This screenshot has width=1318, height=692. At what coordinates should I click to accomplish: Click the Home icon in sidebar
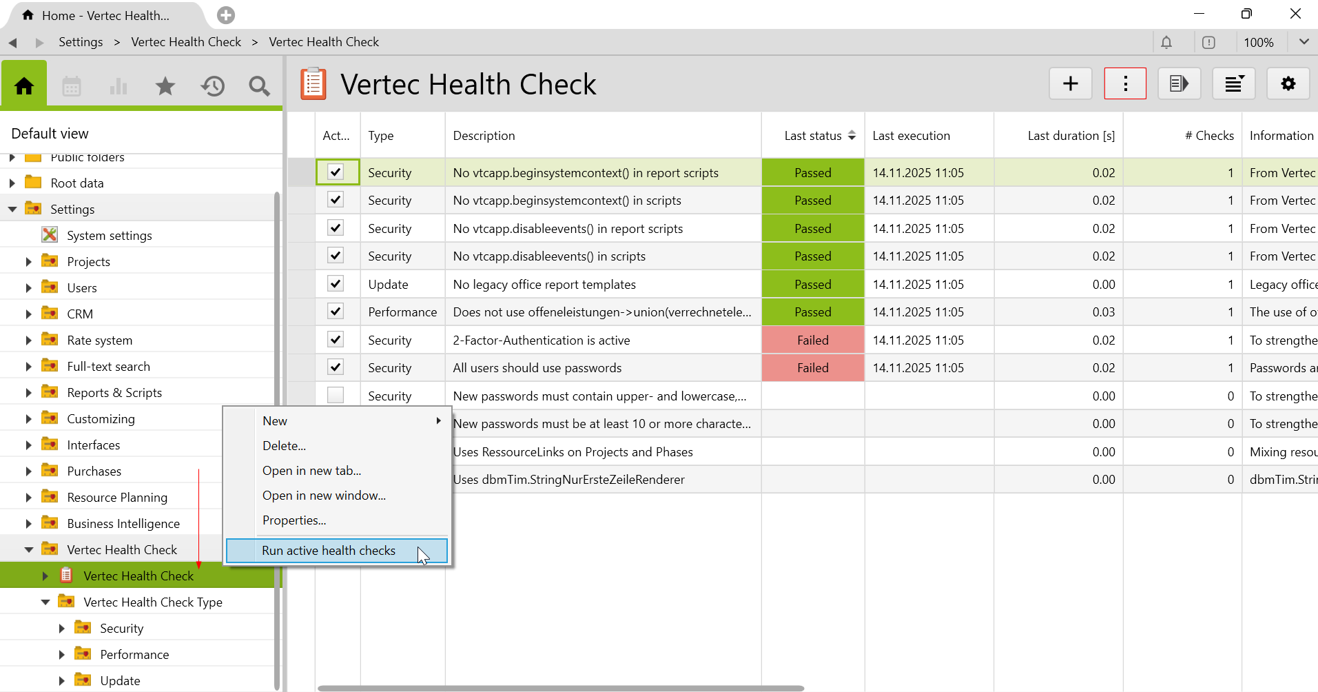[24, 85]
